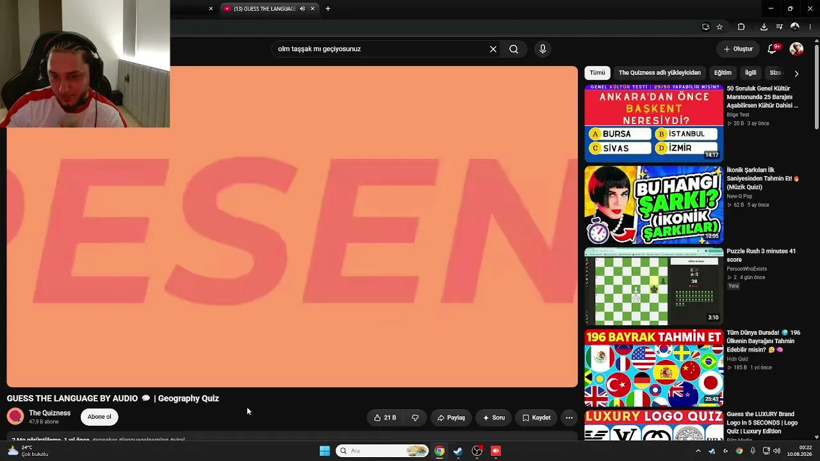This screenshot has height=461, width=820.
Task: Open more actions menu under video
Action: 569,417
